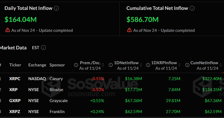Click info icon next to EST label
This screenshot has width=224, height=118.
pos(43,48)
